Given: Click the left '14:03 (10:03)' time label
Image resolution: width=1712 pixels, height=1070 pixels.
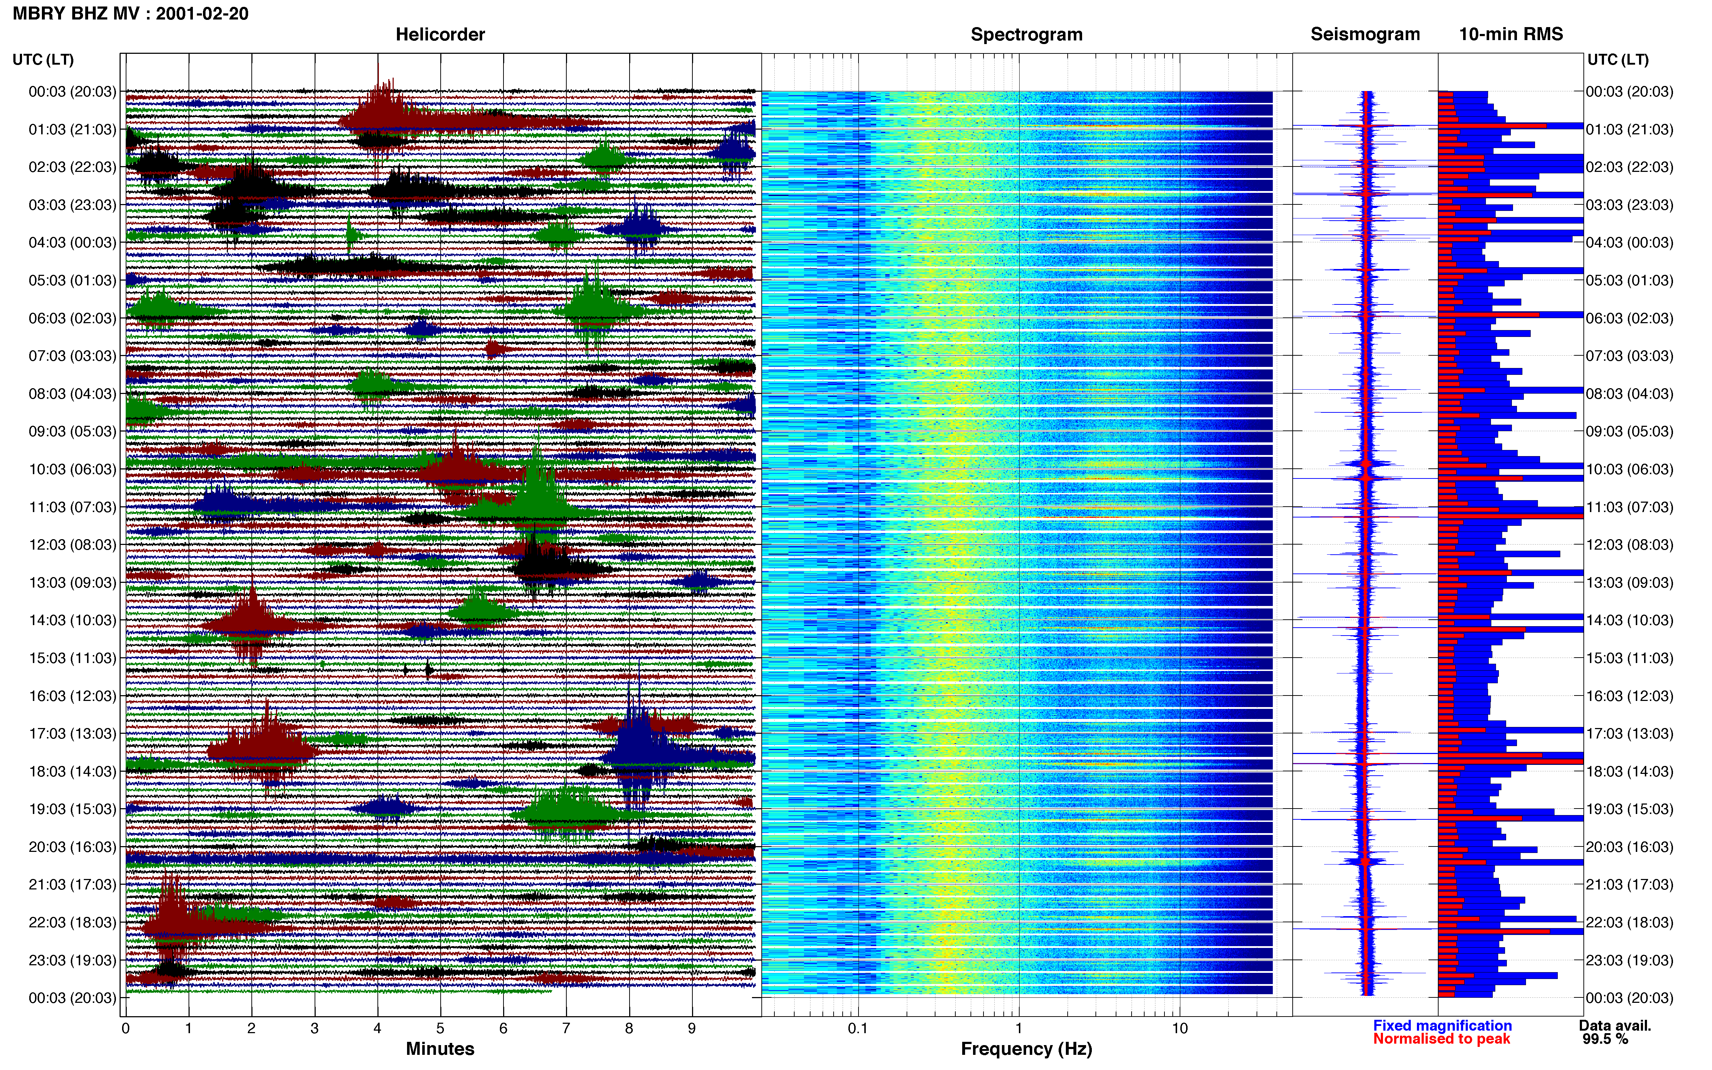Looking at the screenshot, I should point(72,621).
